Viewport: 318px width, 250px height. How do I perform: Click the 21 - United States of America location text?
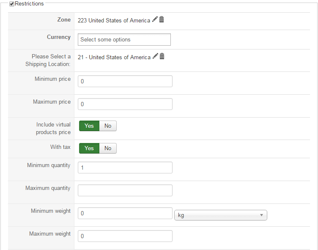[x=114, y=57]
